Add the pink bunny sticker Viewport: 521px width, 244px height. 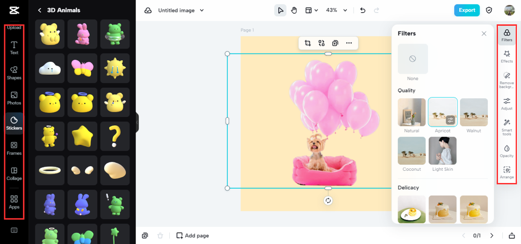(82, 34)
